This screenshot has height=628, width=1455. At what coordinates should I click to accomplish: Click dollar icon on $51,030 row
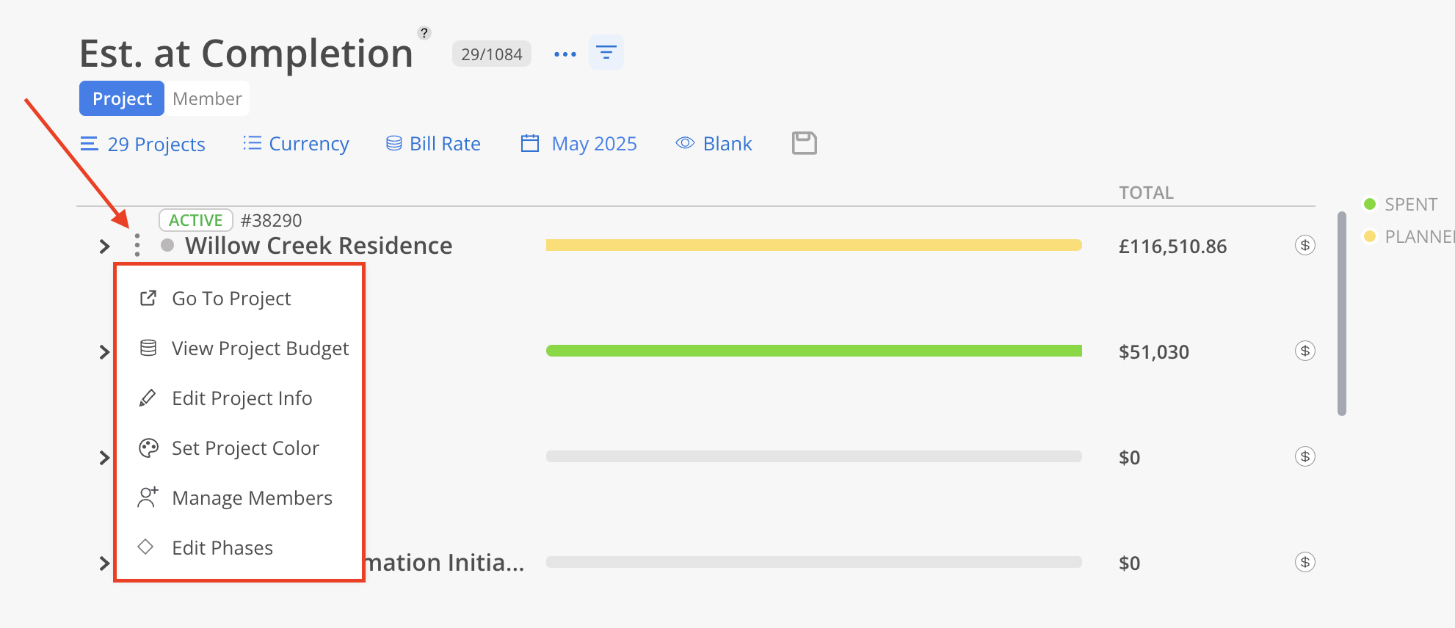(1305, 351)
